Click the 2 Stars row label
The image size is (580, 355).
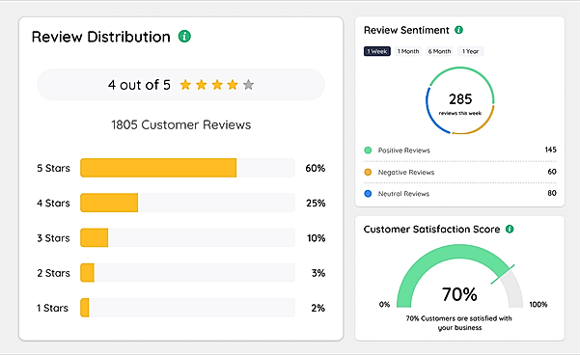point(53,273)
